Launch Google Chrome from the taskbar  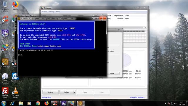click(38, 103)
